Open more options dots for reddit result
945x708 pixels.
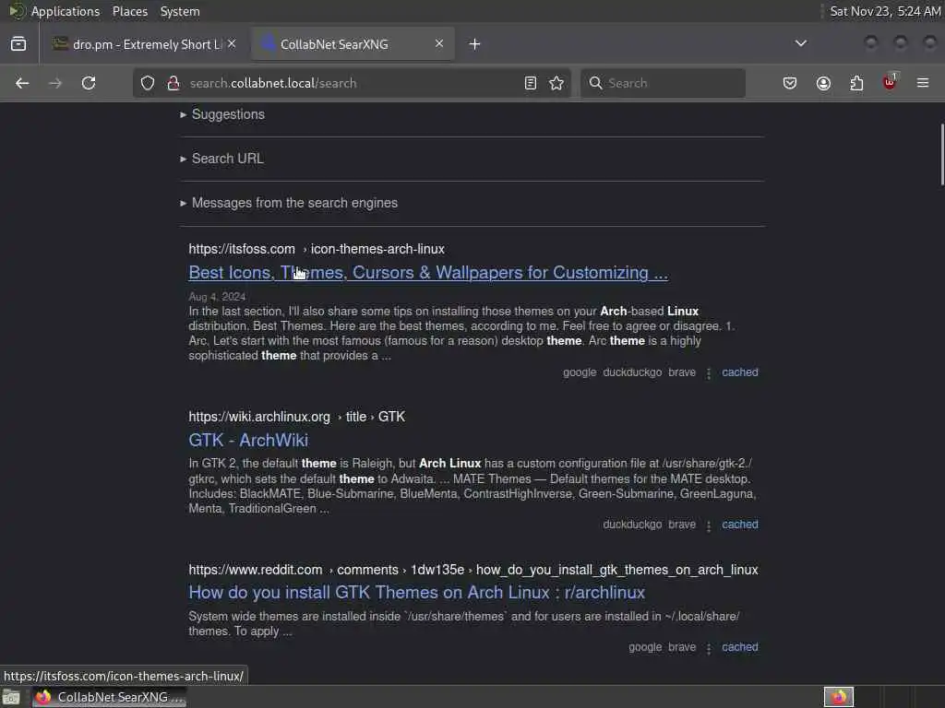click(709, 648)
